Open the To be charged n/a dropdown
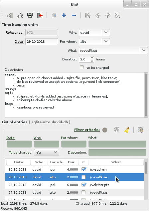The height and width of the screenshot is (211, 149). pyautogui.click(x=47, y=152)
